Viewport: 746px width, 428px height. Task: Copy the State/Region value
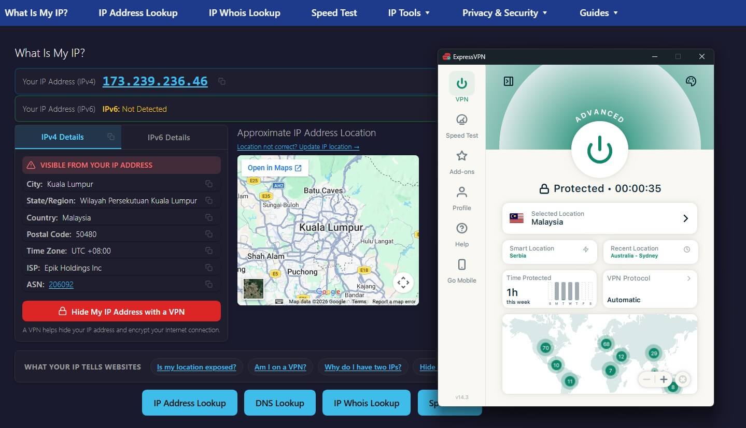pyautogui.click(x=209, y=200)
